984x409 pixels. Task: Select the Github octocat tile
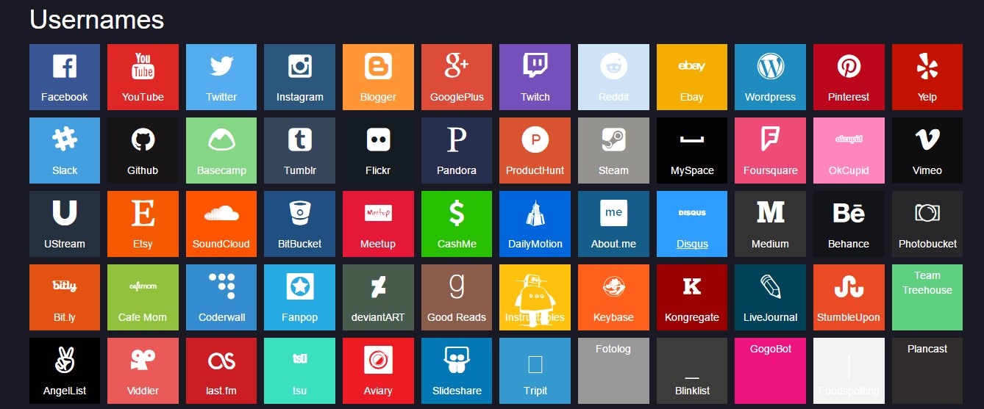[143, 151]
